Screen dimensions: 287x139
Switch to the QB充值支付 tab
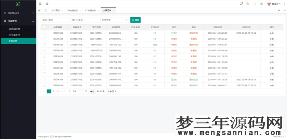(x=72, y=10)
